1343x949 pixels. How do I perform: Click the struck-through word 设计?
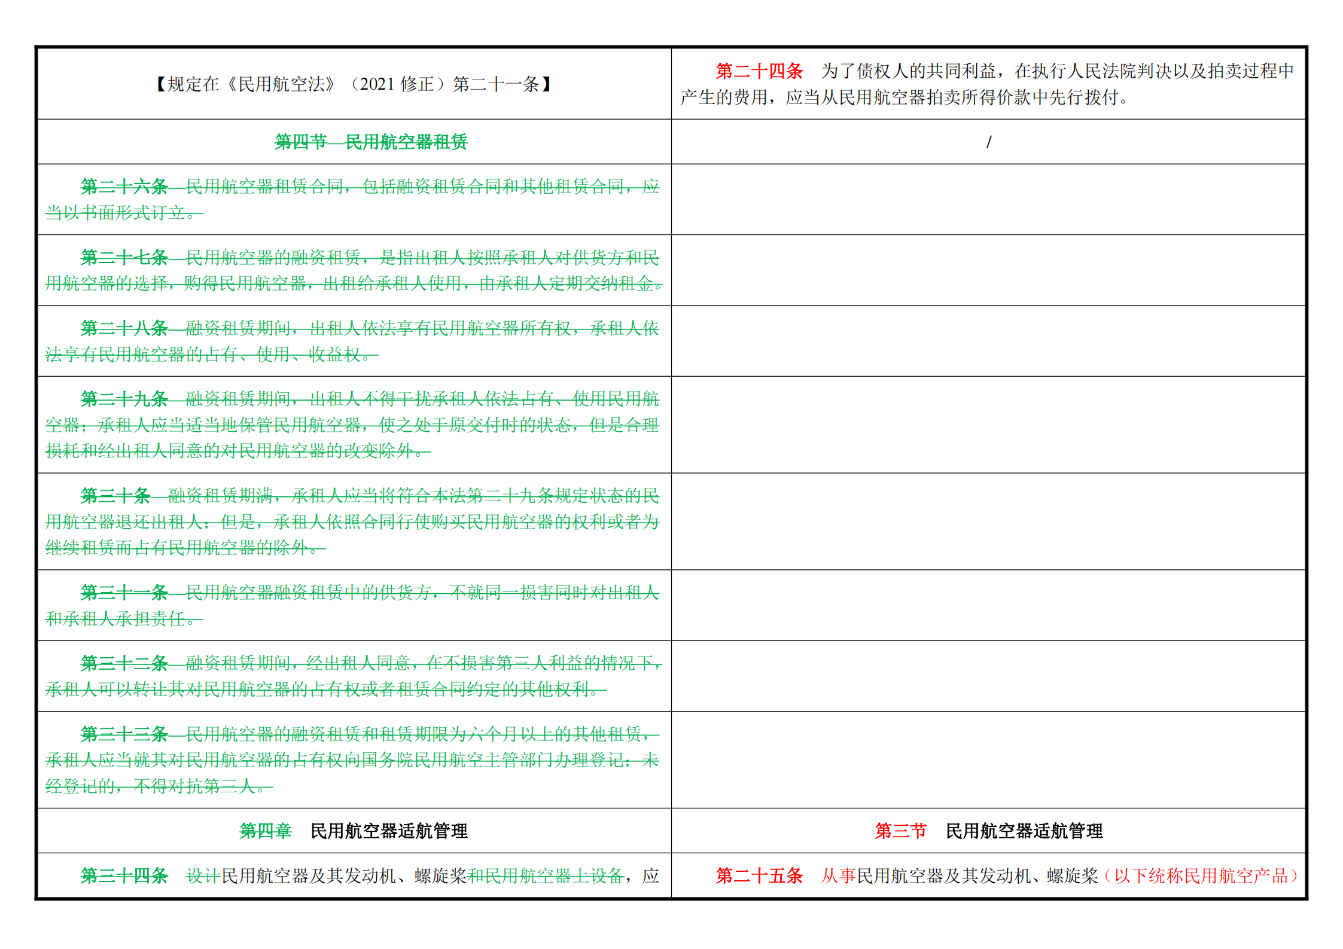[203, 876]
